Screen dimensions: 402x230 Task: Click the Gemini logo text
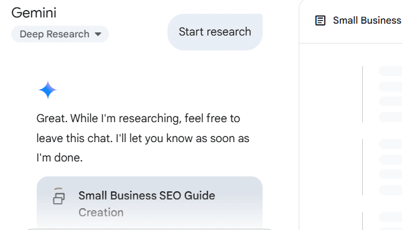34,12
